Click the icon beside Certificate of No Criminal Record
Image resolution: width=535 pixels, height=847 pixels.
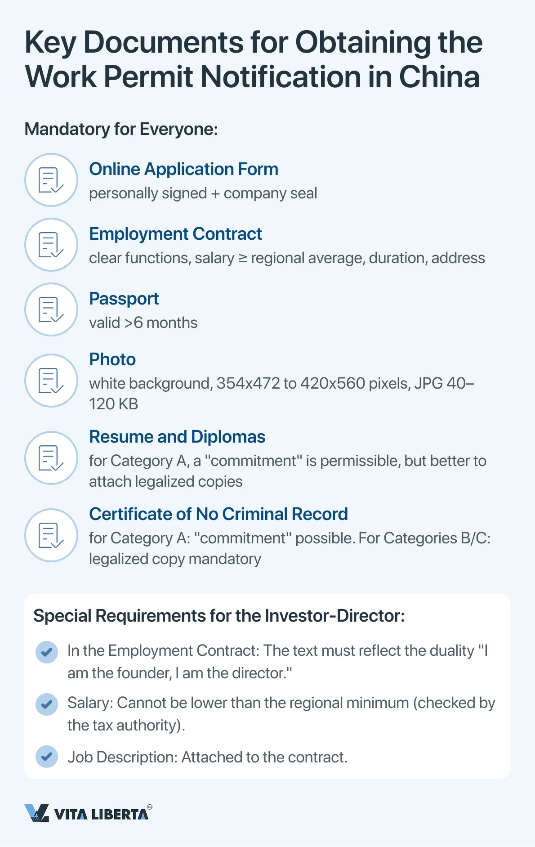click(x=51, y=535)
